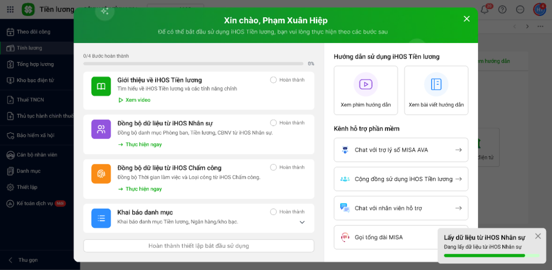Viewport: 552px width, 270px height.
Task: Expand the Khai báo danh mục step
Action: point(302,222)
